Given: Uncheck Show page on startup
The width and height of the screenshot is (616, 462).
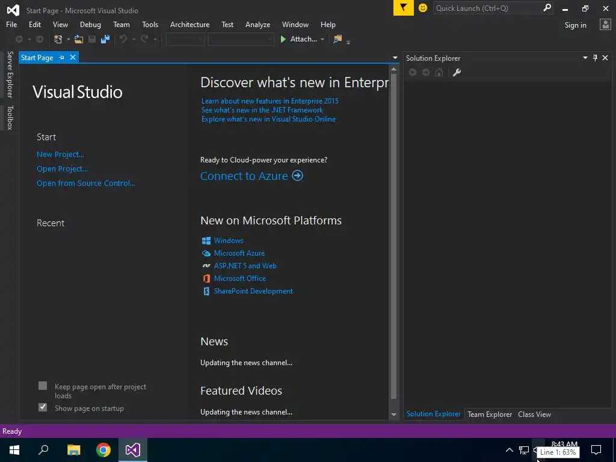Looking at the screenshot, I should (43, 407).
